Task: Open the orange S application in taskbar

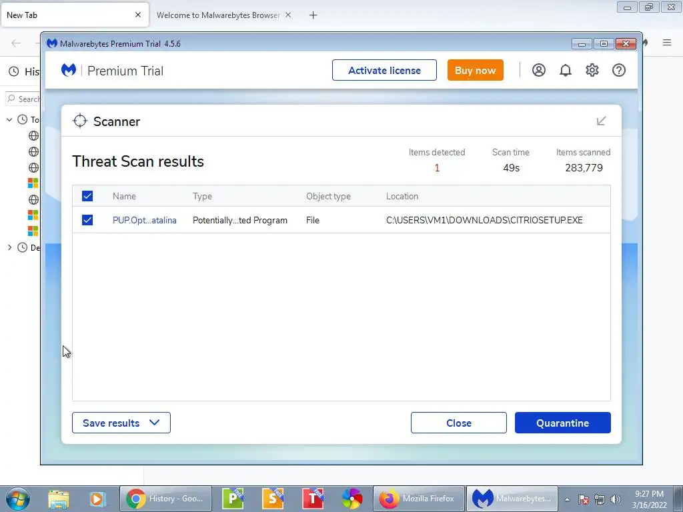Action: pos(273,499)
